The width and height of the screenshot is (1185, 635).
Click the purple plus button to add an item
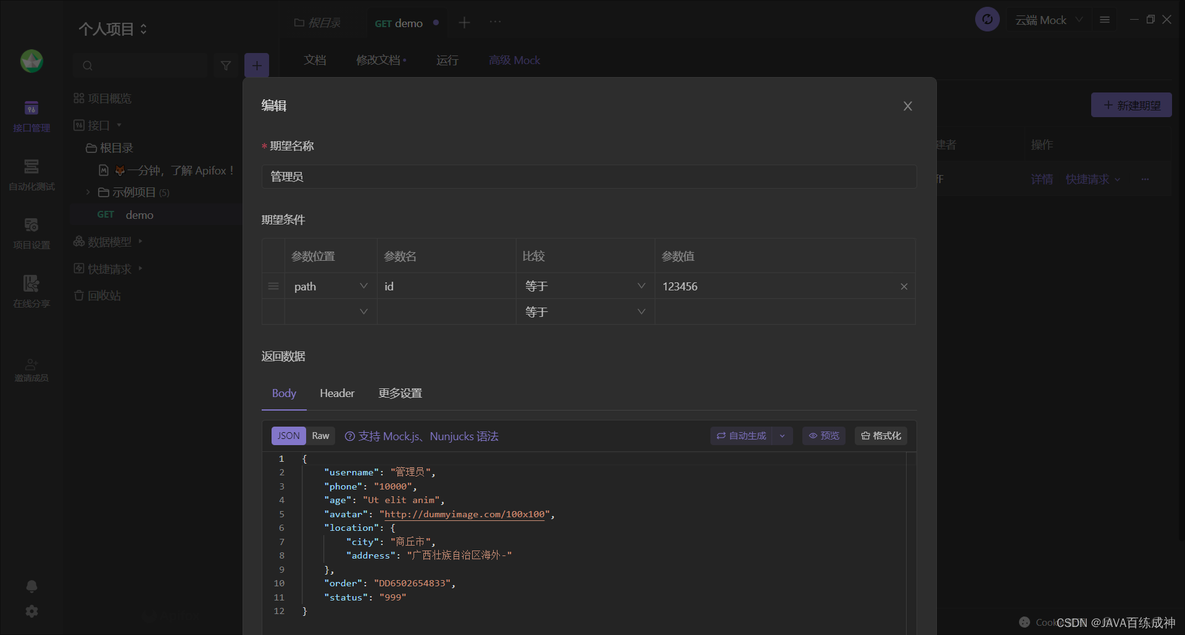[257, 65]
